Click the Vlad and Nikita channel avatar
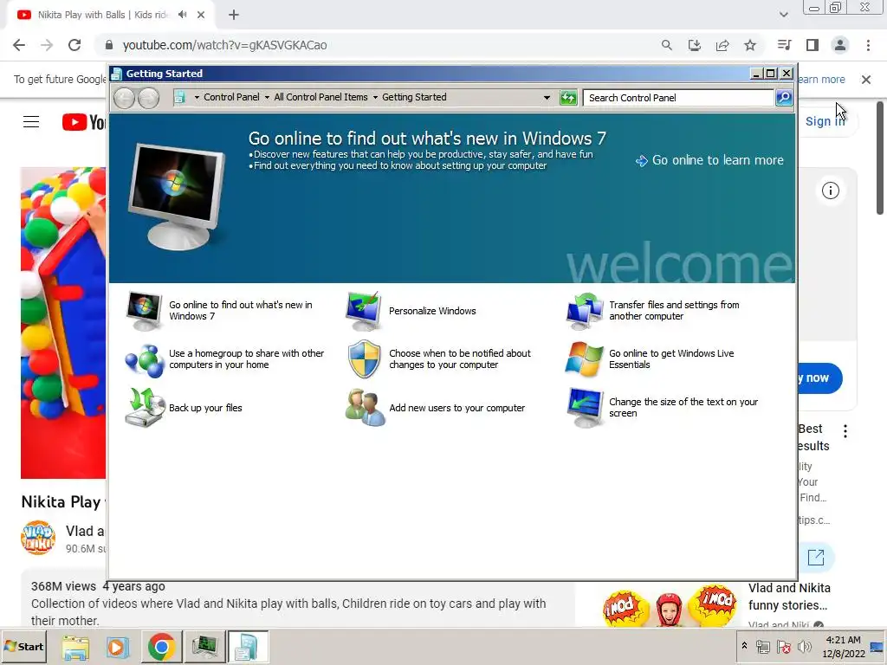 click(x=38, y=537)
